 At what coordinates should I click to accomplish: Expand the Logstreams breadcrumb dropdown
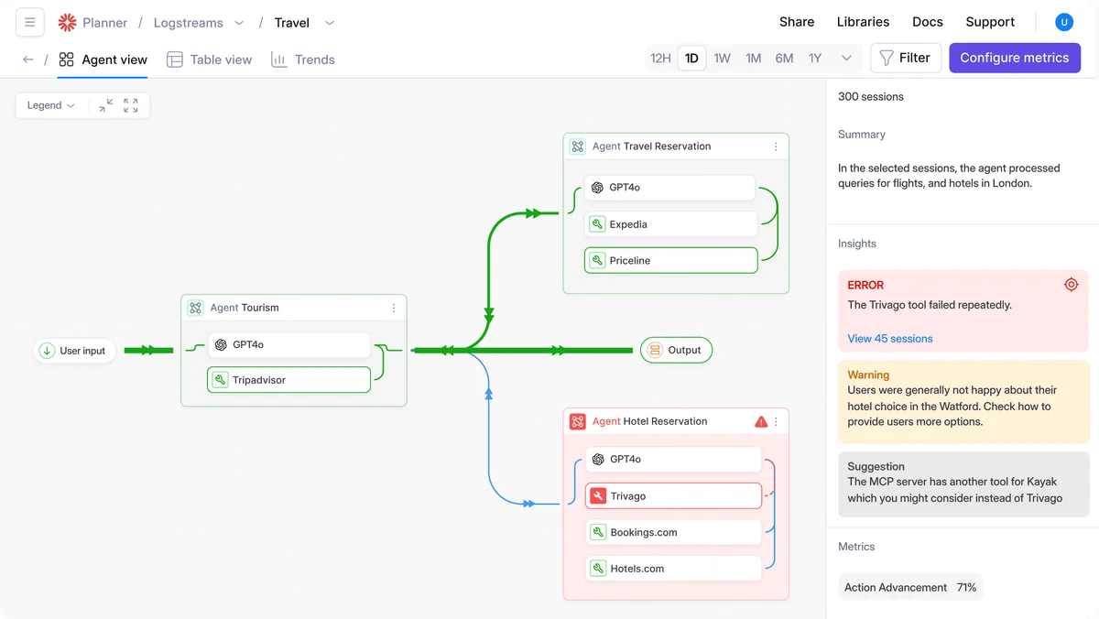[239, 22]
